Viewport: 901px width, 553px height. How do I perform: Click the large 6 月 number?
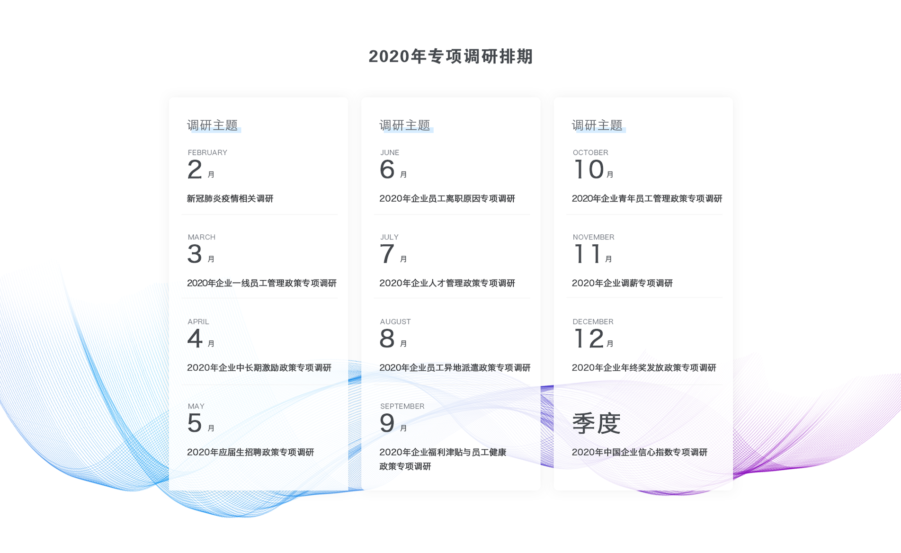[x=393, y=169]
